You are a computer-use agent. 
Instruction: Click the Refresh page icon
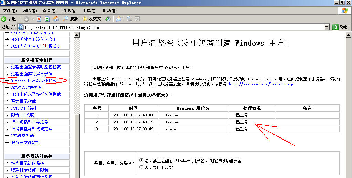click(48, 19)
